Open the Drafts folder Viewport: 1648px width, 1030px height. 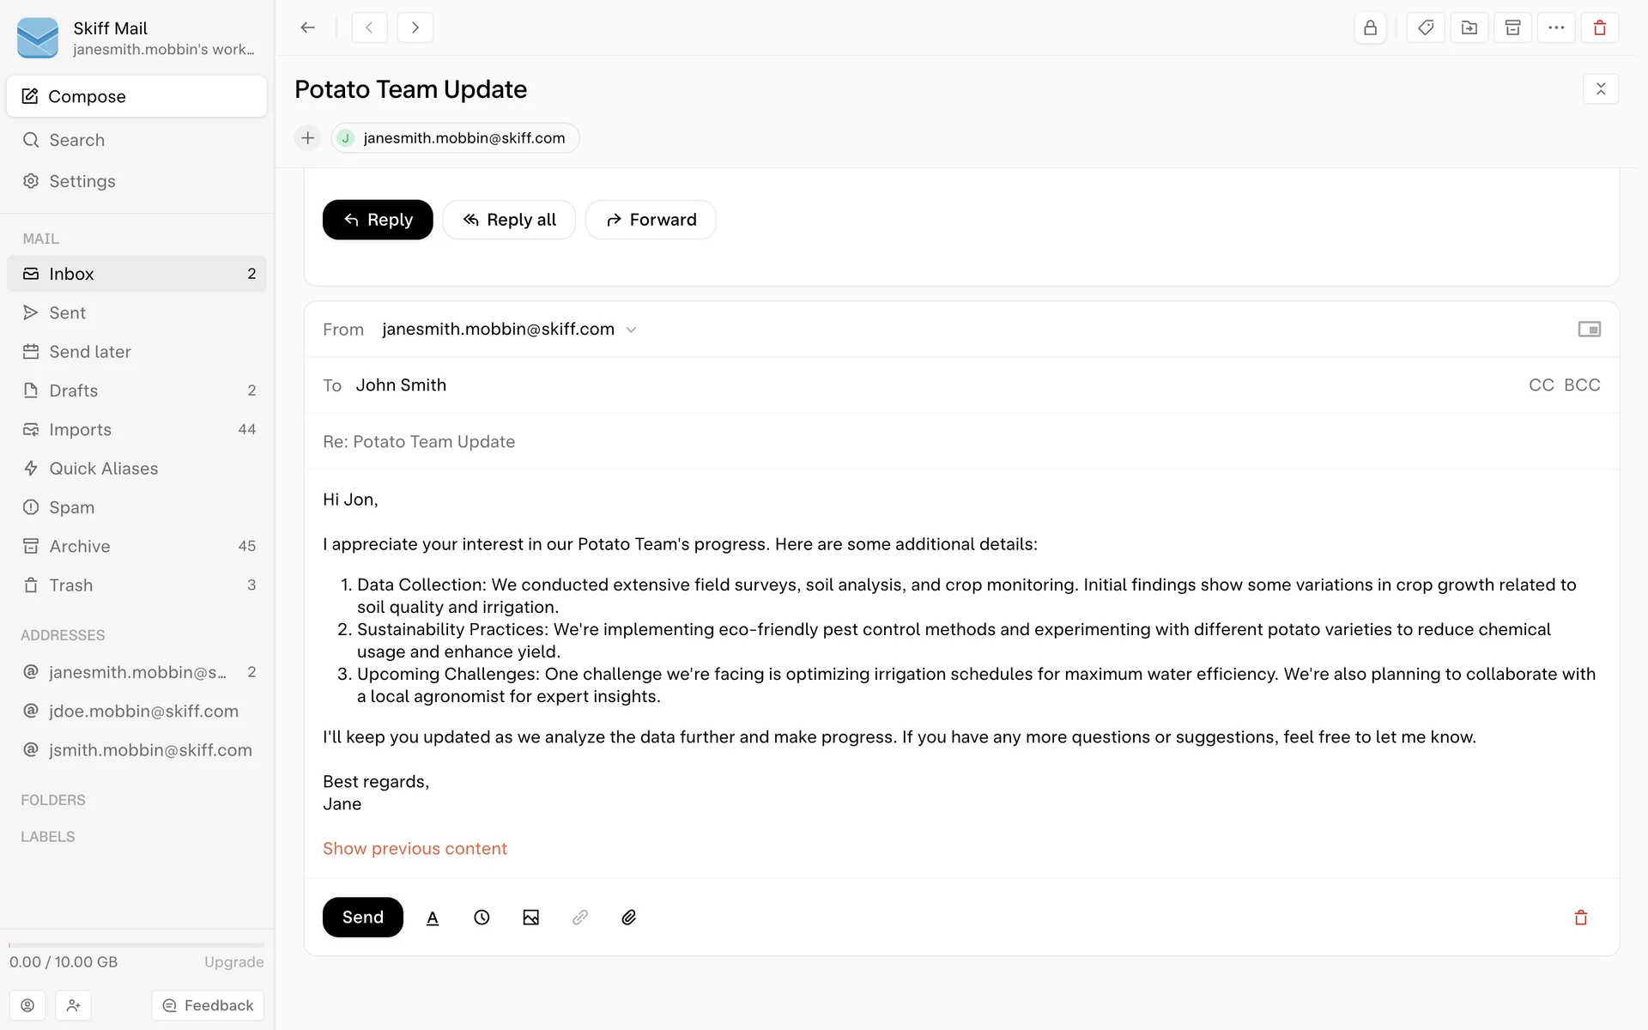click(74, 391)
